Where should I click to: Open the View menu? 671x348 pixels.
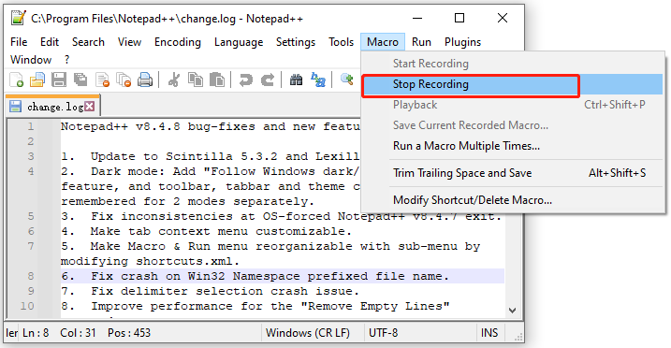(130, 42)
